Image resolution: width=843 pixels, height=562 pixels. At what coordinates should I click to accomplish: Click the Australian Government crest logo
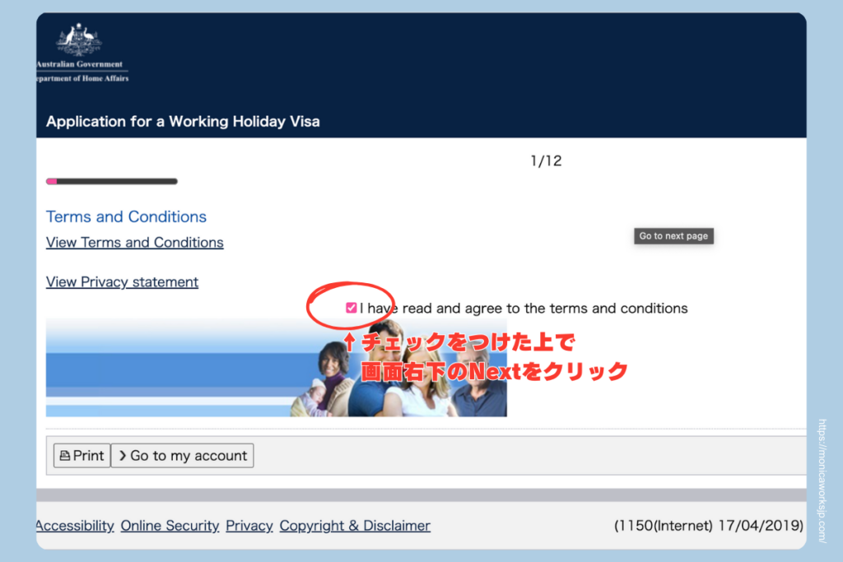(x=80, y=39)
